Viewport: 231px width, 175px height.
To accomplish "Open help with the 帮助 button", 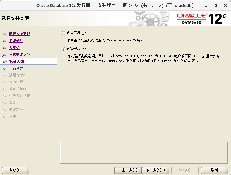I will (x=16, y=170).
